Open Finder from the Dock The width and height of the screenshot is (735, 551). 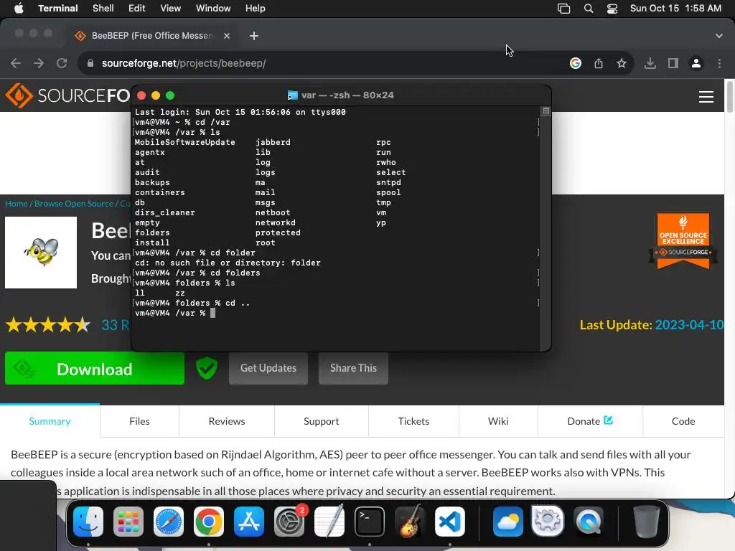(x=88, y=522)
